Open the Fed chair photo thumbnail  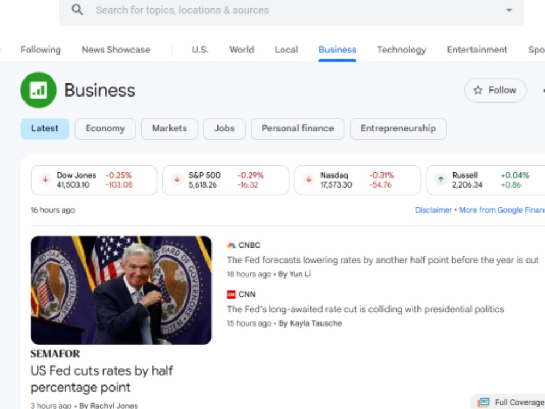[121, 290]
